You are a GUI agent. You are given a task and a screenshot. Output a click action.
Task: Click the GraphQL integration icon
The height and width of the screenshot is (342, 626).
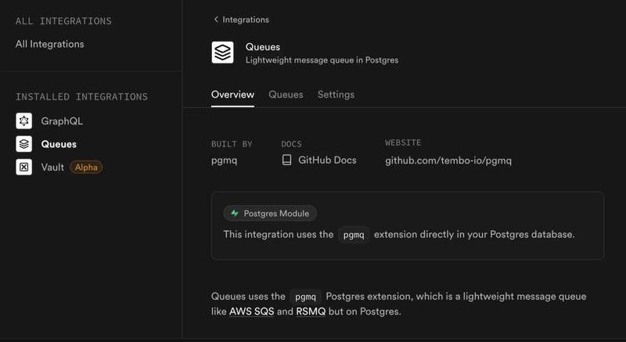(24, 121)
